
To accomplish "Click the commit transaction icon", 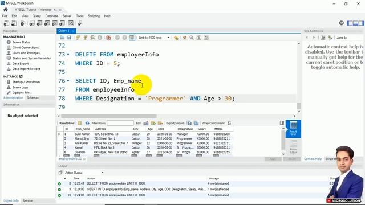I will pyautogui.click(x=117, y=38).
